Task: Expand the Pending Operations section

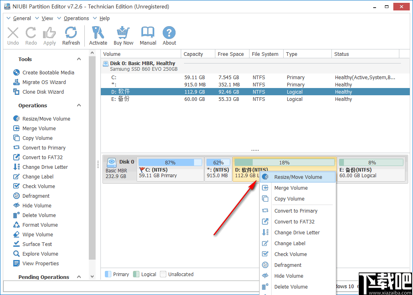Action: (x=79, y=277)
